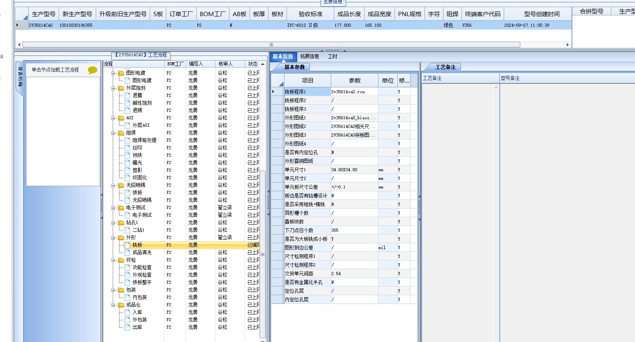Click the document icon beside 铣板
The height and width of the screenshot is (342, 635).
(127, 245)
